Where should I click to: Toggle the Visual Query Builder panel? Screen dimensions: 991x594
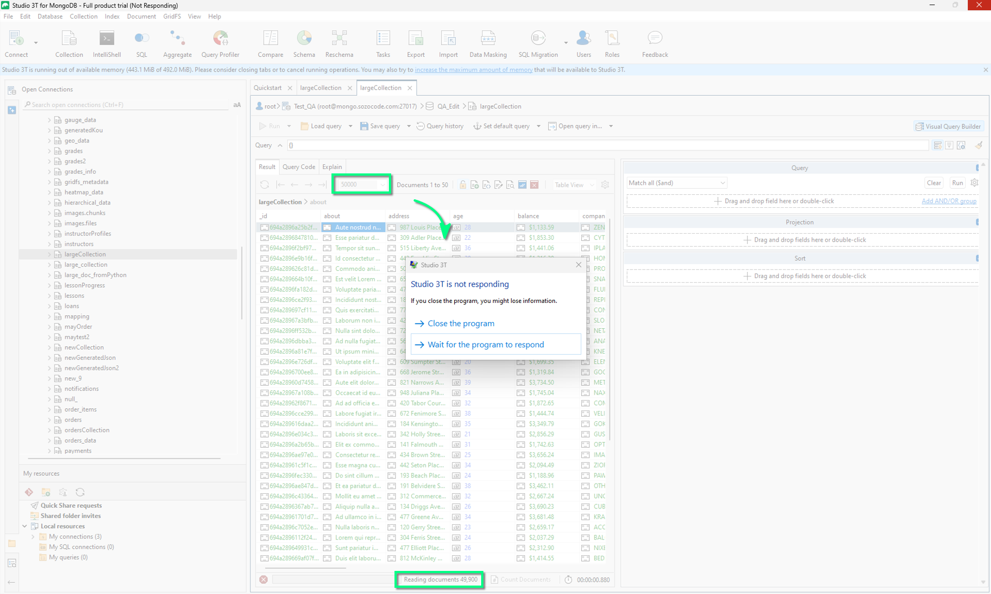click(x=948, y=126)
